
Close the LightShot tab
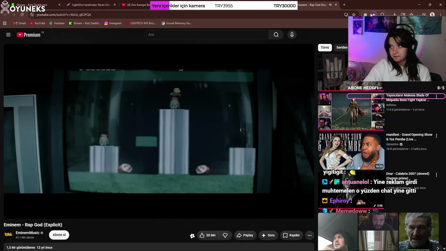(x=114, y=5)
